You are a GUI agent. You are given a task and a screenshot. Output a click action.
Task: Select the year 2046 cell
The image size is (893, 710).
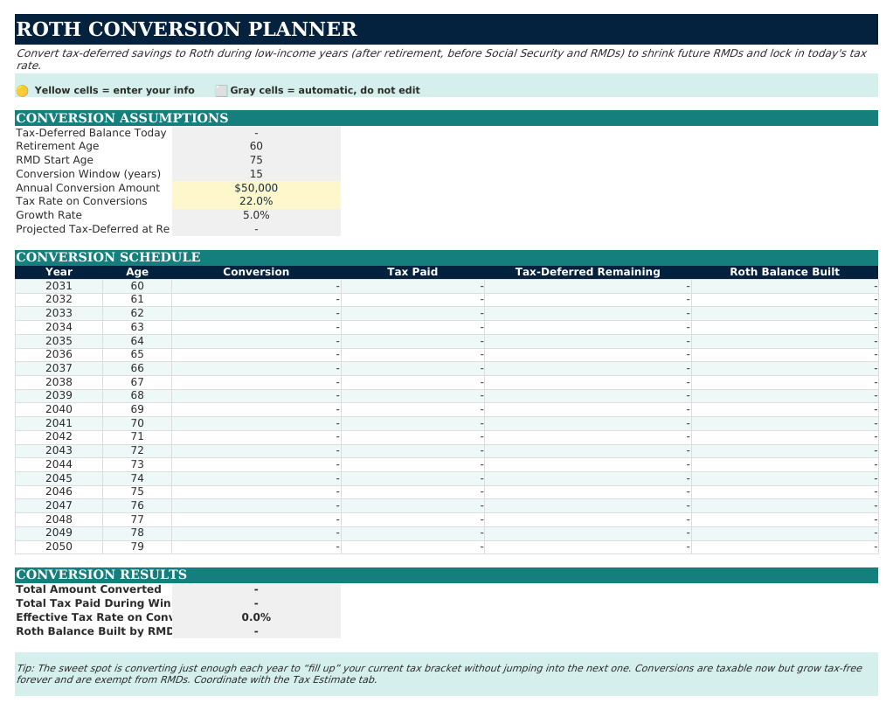click(x=59, y=491)
